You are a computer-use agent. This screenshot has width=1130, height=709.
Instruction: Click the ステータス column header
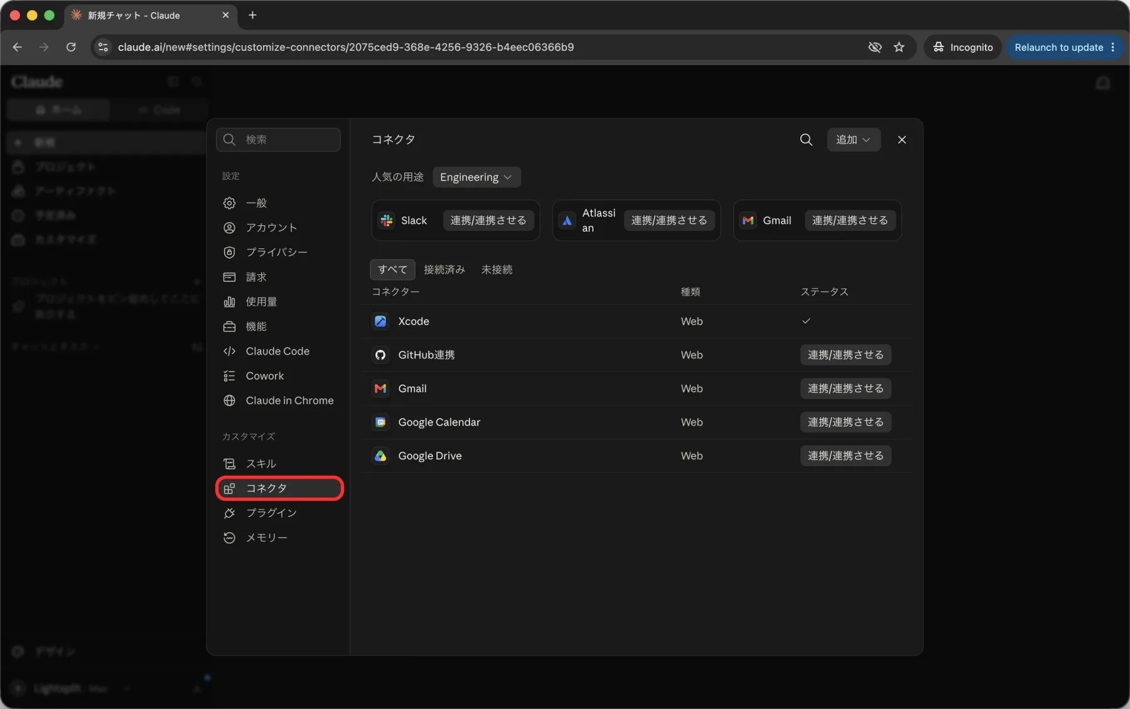tap(824, 292)
